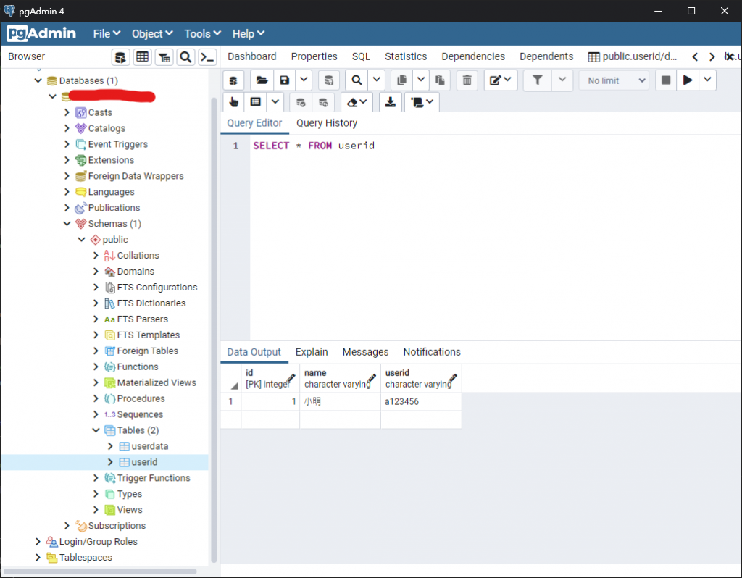Switch to the Explain results tab

point(312,352)
